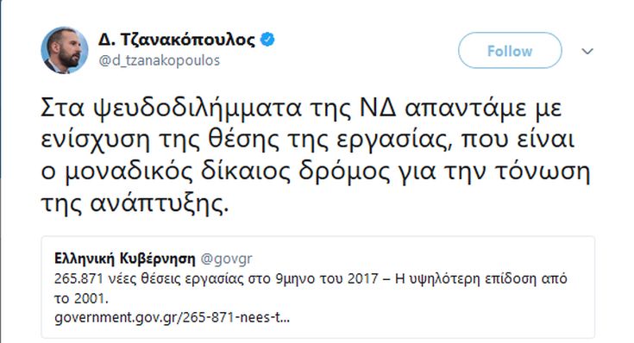
Task: Open the quoted tweet about 265.871 νέες θέσεις
Action: [x=317, y=287]
